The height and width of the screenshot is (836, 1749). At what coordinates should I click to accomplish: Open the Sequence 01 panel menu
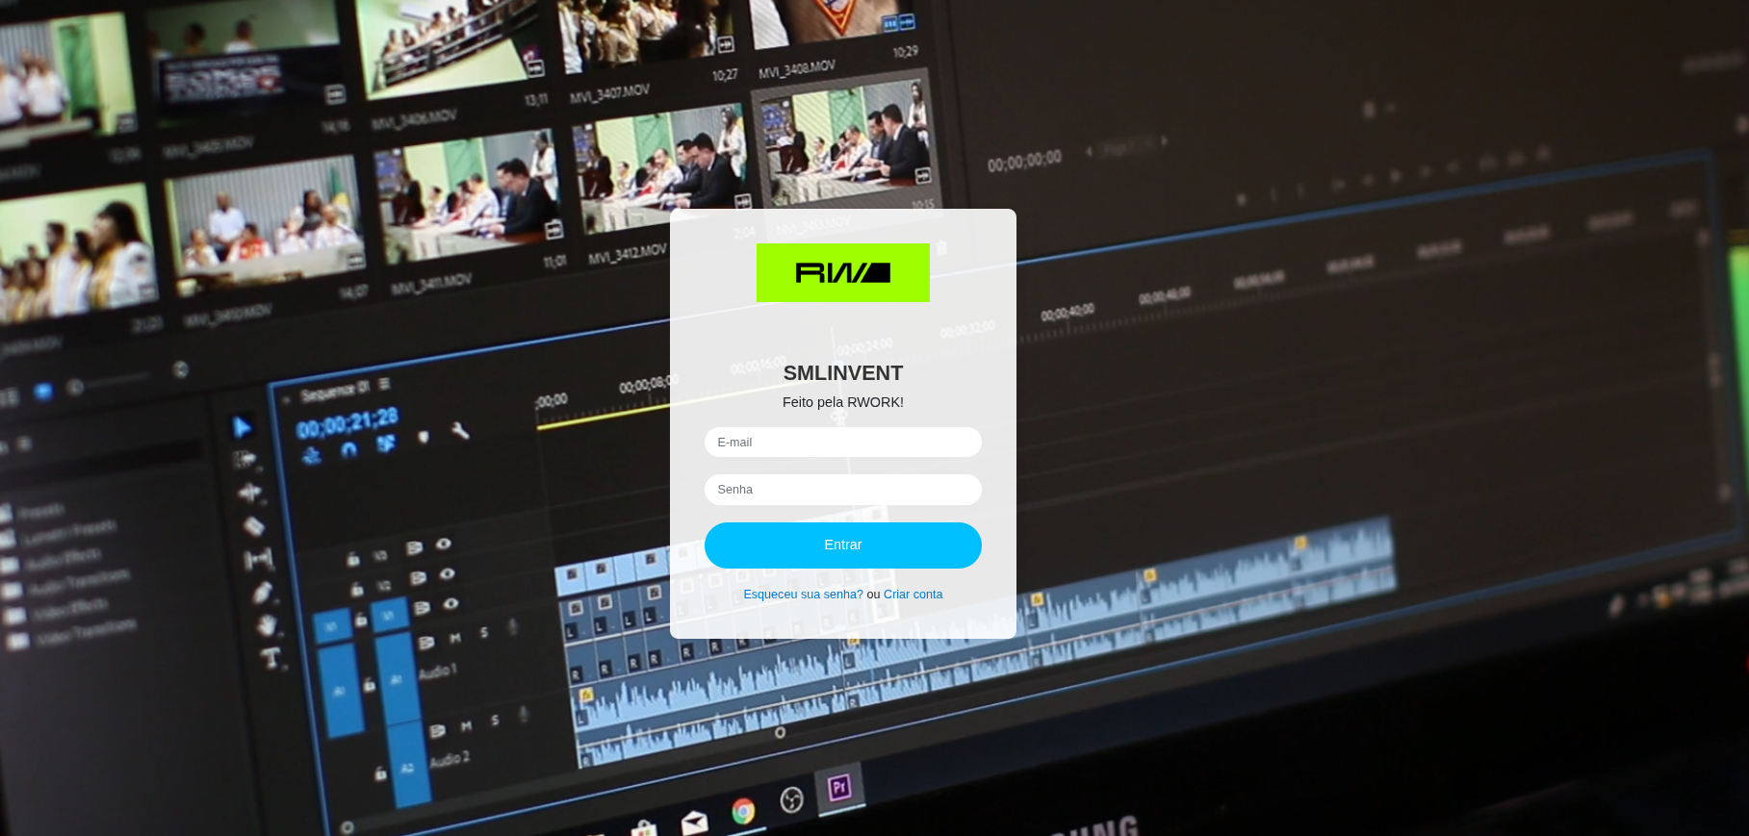click(x=384, y=384)
